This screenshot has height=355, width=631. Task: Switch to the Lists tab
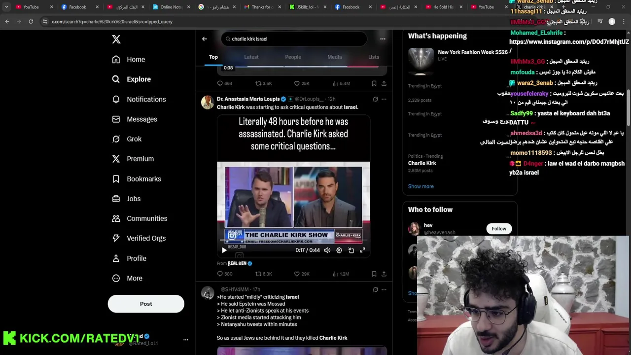(374, 57)
